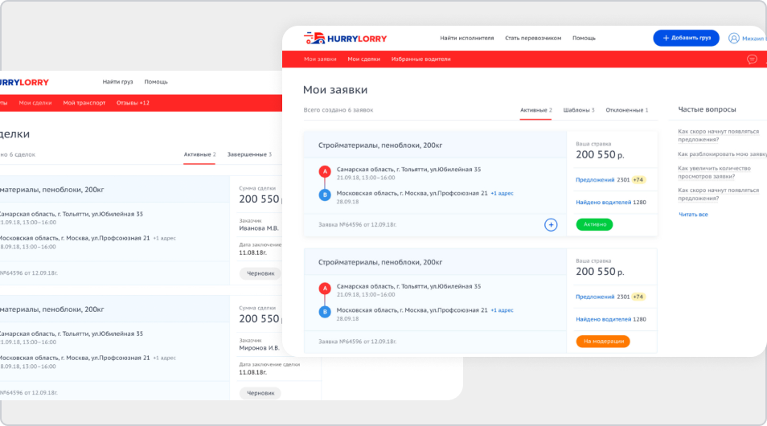Viewport: 767px width, 426px height.
Task: Click the green "Активно" status badge
Action: tap(594, 225)
